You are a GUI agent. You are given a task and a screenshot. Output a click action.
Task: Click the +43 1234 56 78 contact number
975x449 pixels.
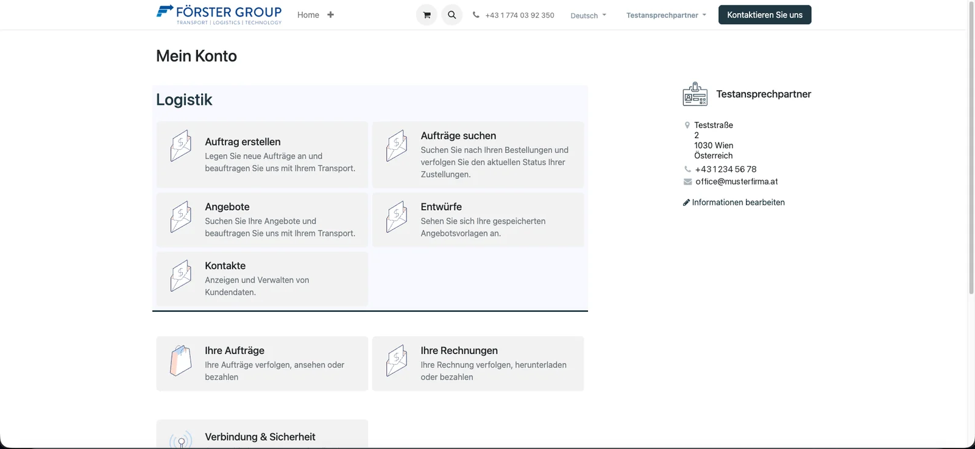(x=726, y=169)
